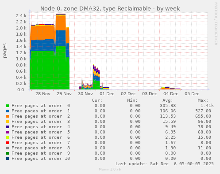Click the navy order 10 legend swatch

click(x=8, y=159)
